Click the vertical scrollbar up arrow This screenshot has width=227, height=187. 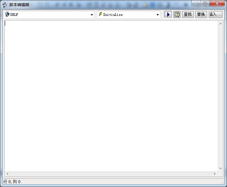[x=221, y=23]
